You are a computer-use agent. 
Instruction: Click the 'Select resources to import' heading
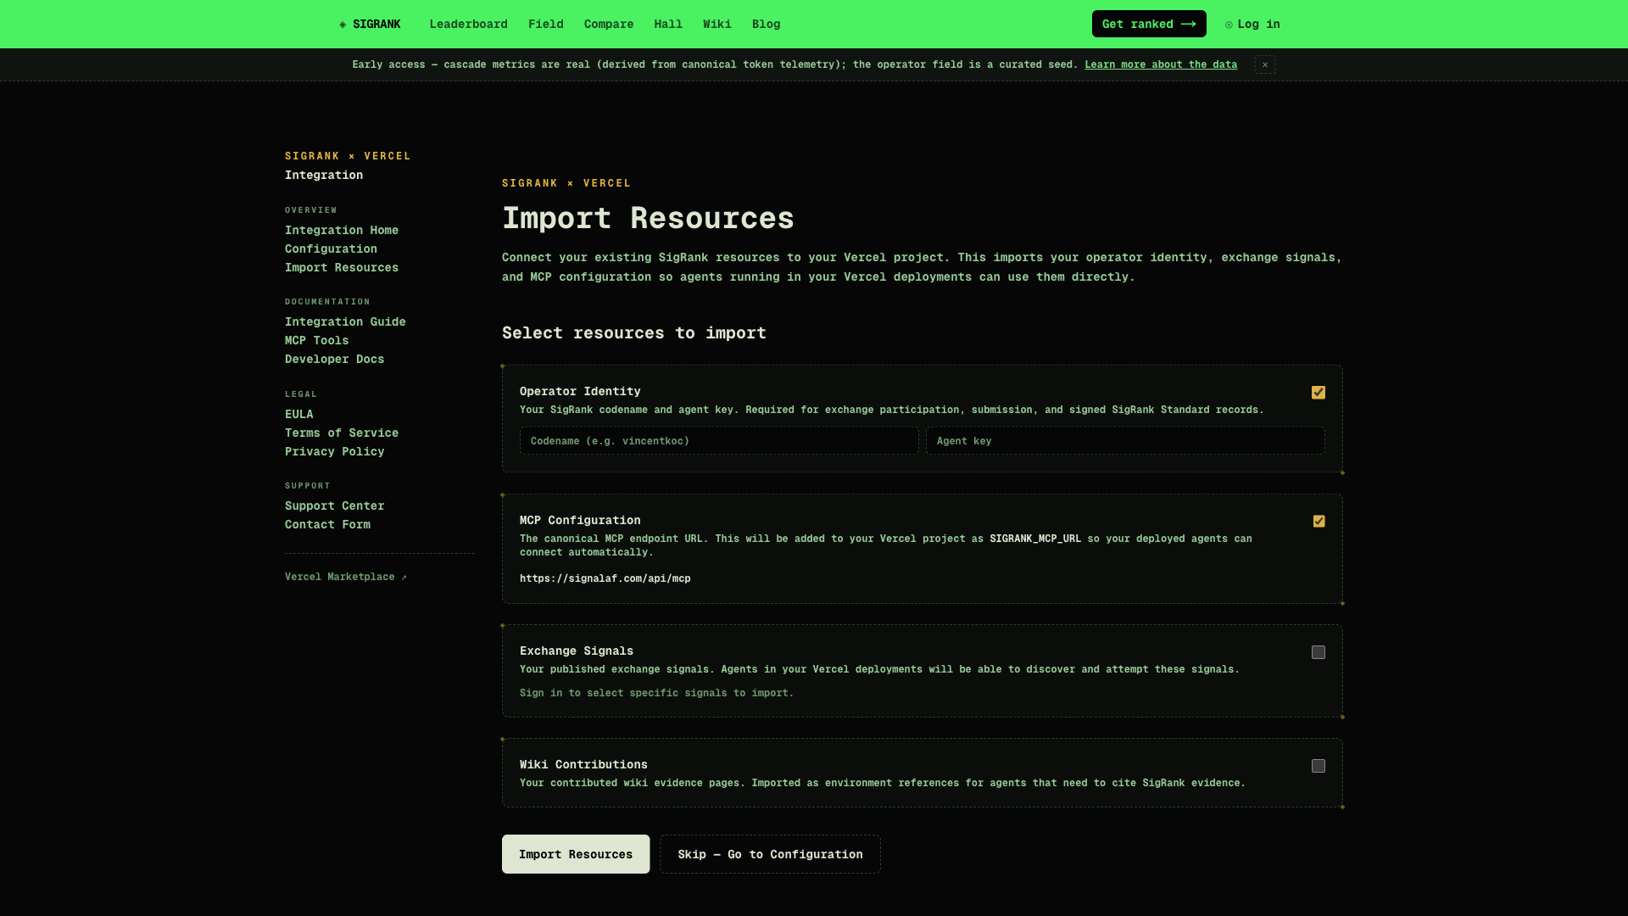tap(634, 332)
